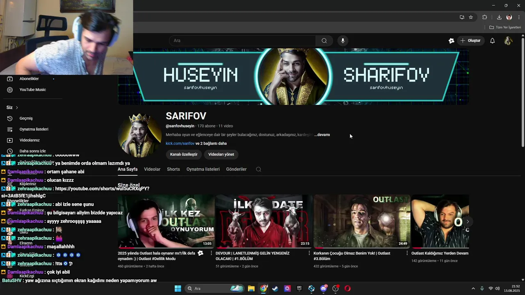The width and height of the screenshot is (525, 295).
Task: Open 'Outlast Kaldığımız Yerden Devam' thumbnail
Action: pos(440,221)
